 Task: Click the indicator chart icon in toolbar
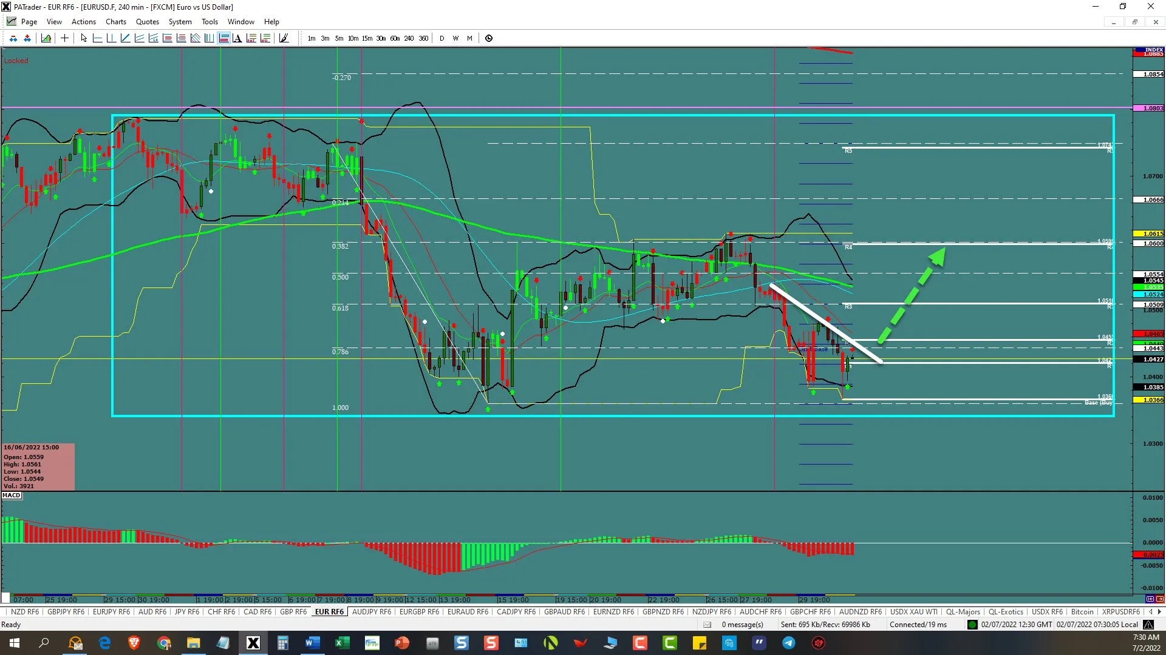46,38
